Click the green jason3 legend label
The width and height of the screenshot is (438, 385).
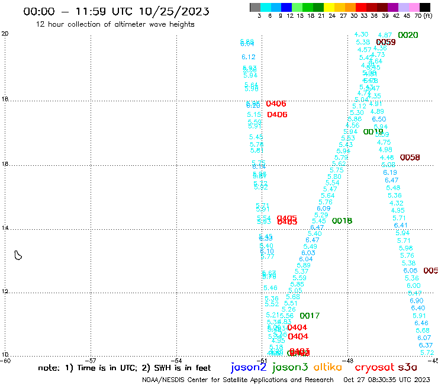coord(290,367)
